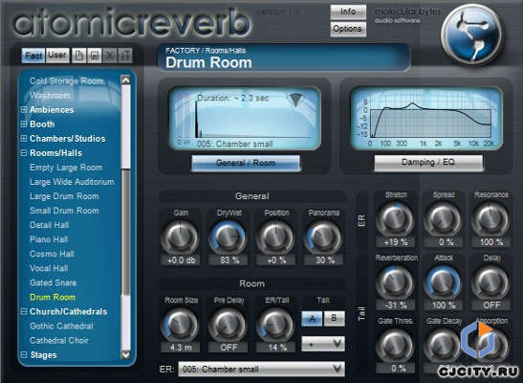Open the Tail type dropdown below A/B
This screenshot has width=523, height=383.
[323, 344]
